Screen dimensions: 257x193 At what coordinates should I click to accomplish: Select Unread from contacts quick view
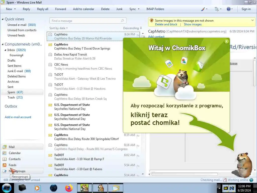coord(22,30)
